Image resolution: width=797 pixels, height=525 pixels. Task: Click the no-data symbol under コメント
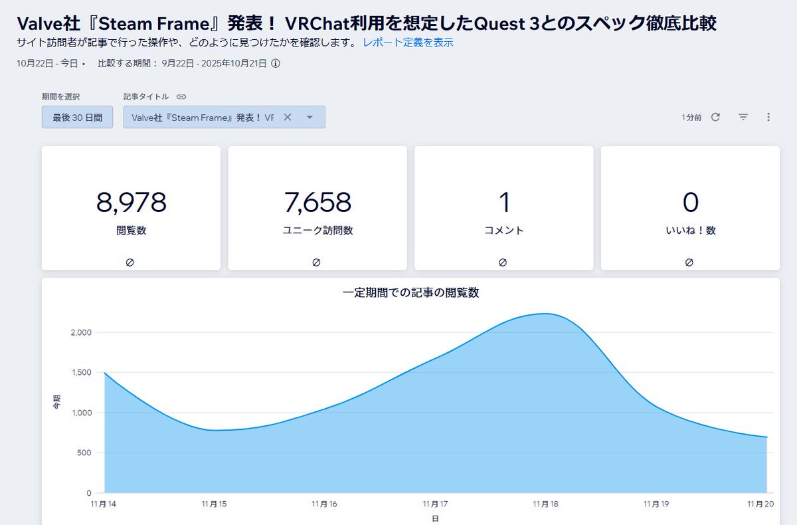(503, 262)
